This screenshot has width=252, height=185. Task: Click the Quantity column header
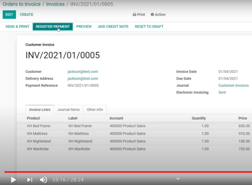point(199,118)
